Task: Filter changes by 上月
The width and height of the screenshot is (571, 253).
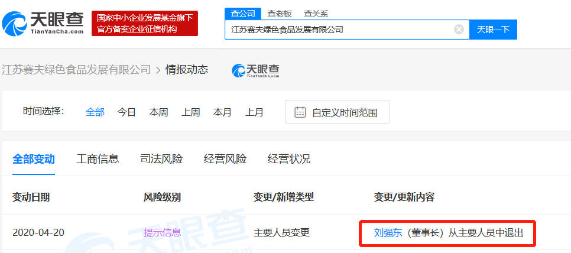Action: pos(254,112)
